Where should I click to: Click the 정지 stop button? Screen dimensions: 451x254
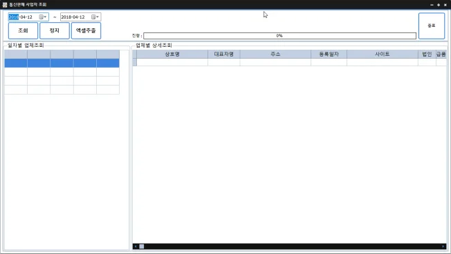(55, 30)
